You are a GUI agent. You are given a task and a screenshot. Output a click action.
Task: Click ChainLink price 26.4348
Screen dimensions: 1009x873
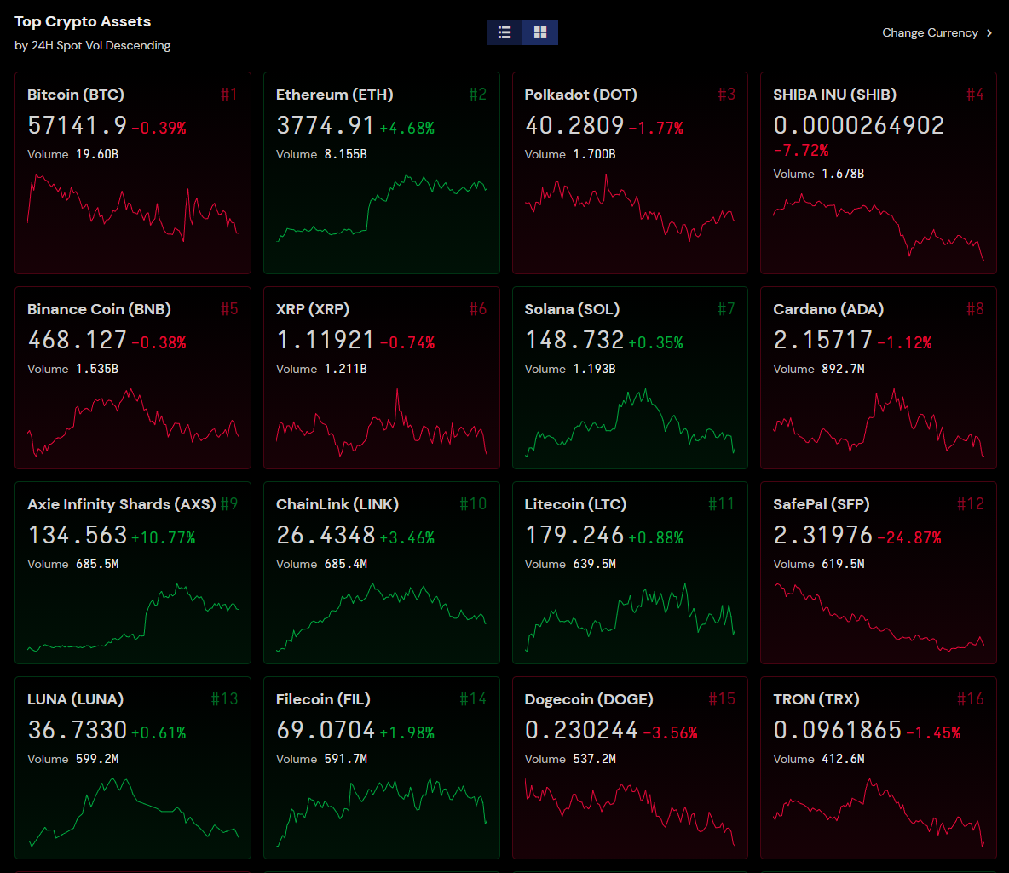pos(325,535)
